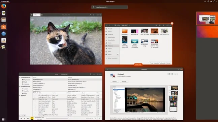Open the clock and calendar menu
The height and width of the screenshot is (122, 218).
[110, 1]
